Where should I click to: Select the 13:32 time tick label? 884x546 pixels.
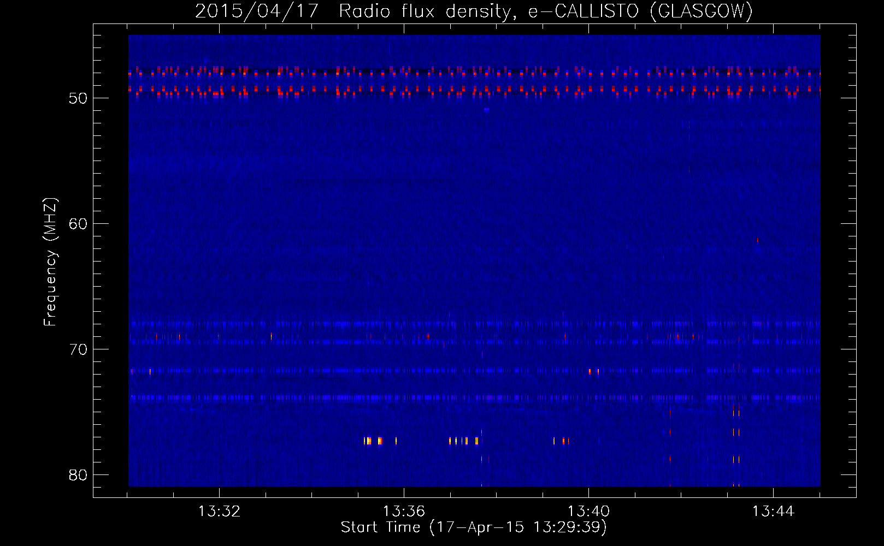coord(219,512)
